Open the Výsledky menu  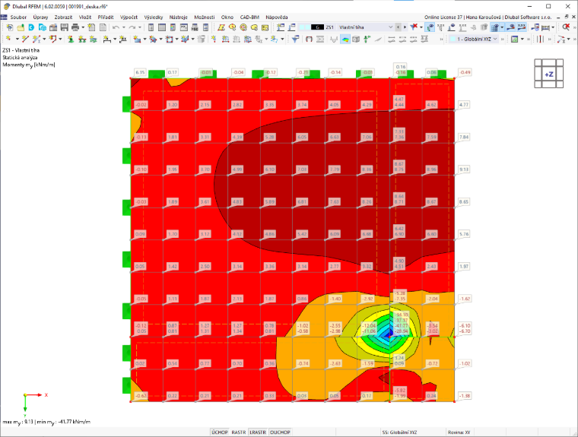click(154, 17)
